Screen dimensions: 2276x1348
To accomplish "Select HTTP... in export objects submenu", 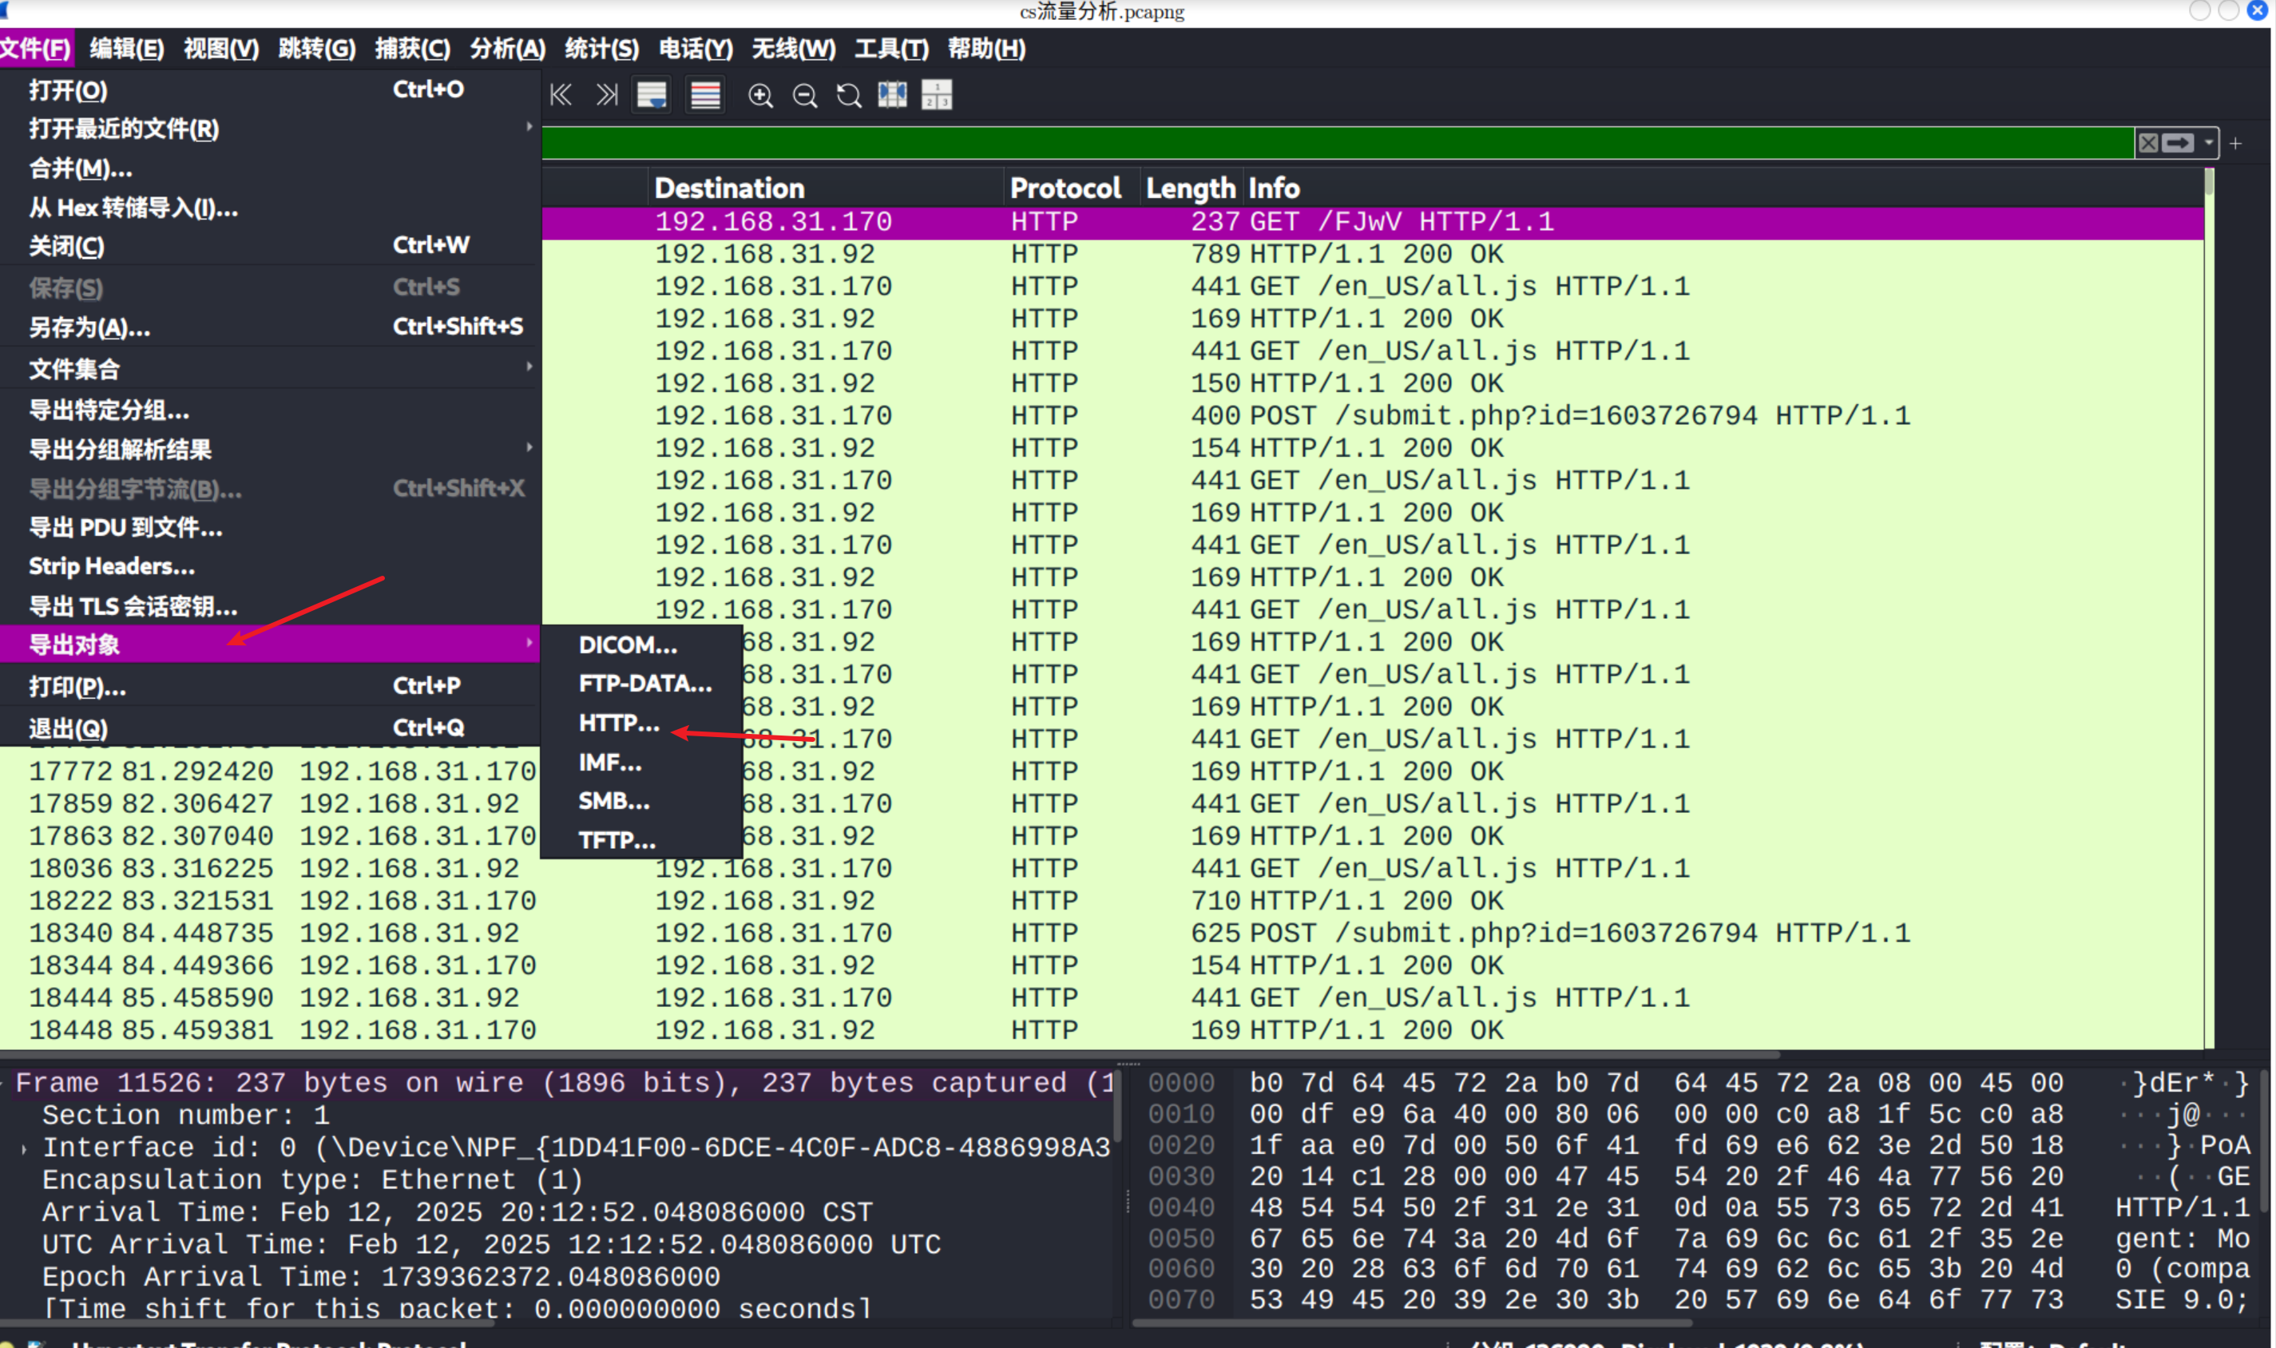I will click(620, 723).
